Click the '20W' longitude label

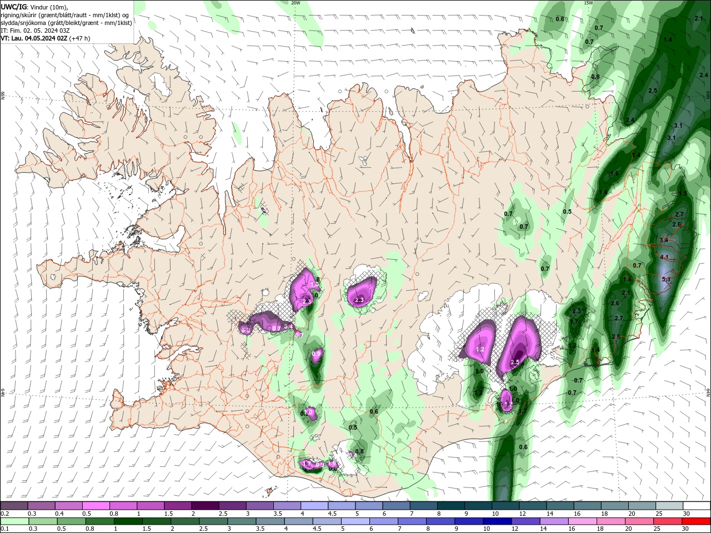coord(296,3)
